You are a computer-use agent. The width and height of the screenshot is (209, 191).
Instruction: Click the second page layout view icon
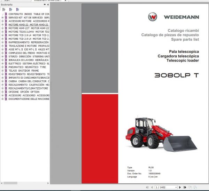point(195,188)
